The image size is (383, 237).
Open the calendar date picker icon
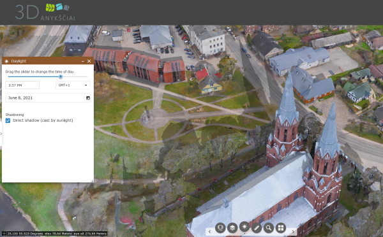coord(88,97)
